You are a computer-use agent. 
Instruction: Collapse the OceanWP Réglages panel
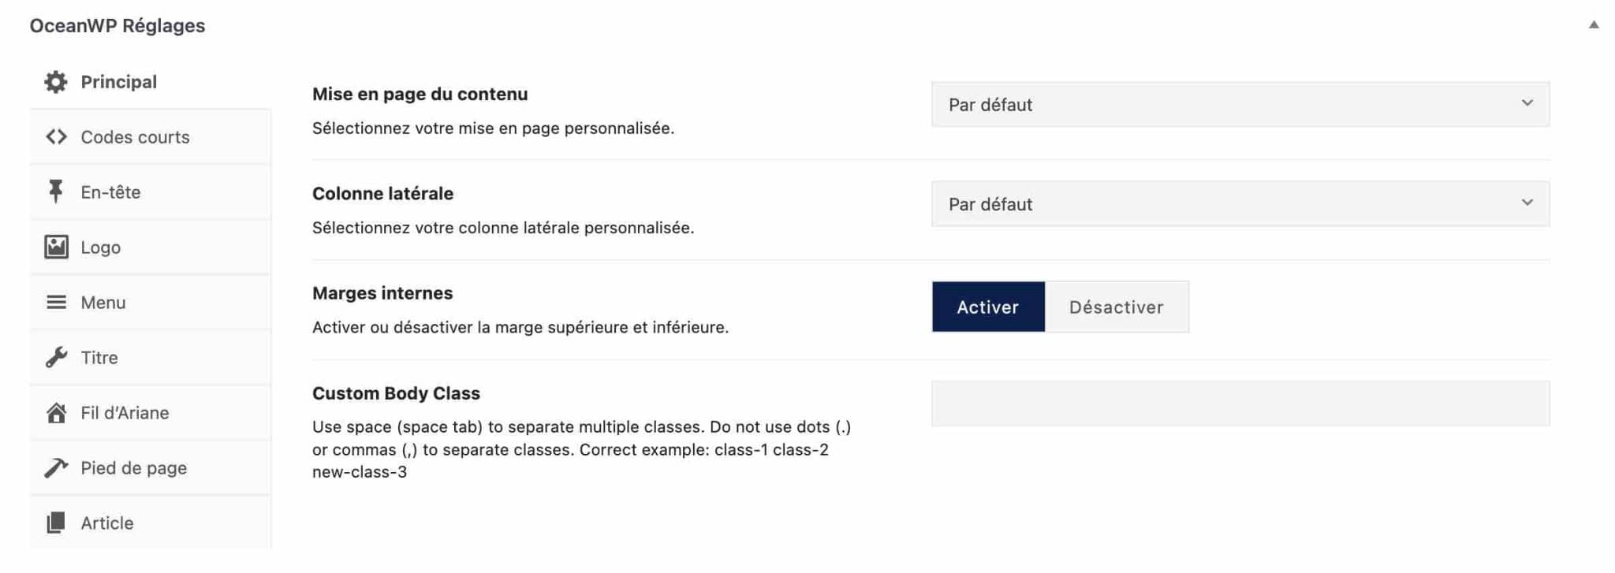(x=1594, y=24)
